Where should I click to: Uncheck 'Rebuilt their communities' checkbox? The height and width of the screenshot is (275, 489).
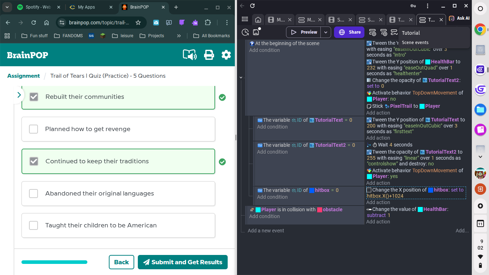coord(34,97)
